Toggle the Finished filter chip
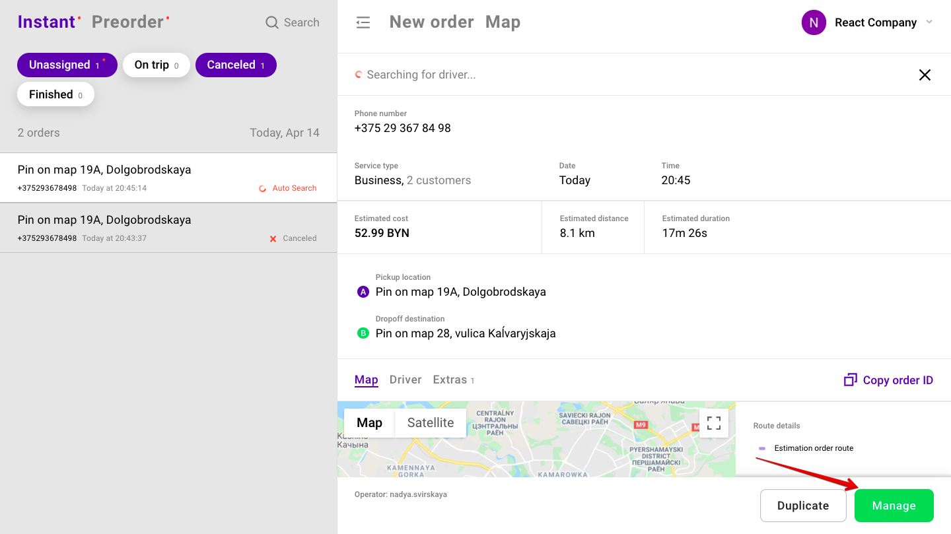Image resolution: width=951 pixels, height=534 pixels. click(x=55, y=94)
